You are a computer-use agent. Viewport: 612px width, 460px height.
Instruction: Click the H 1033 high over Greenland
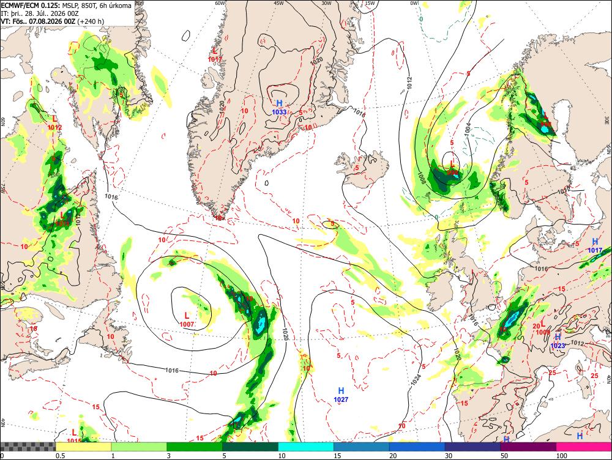pos(279,107)
